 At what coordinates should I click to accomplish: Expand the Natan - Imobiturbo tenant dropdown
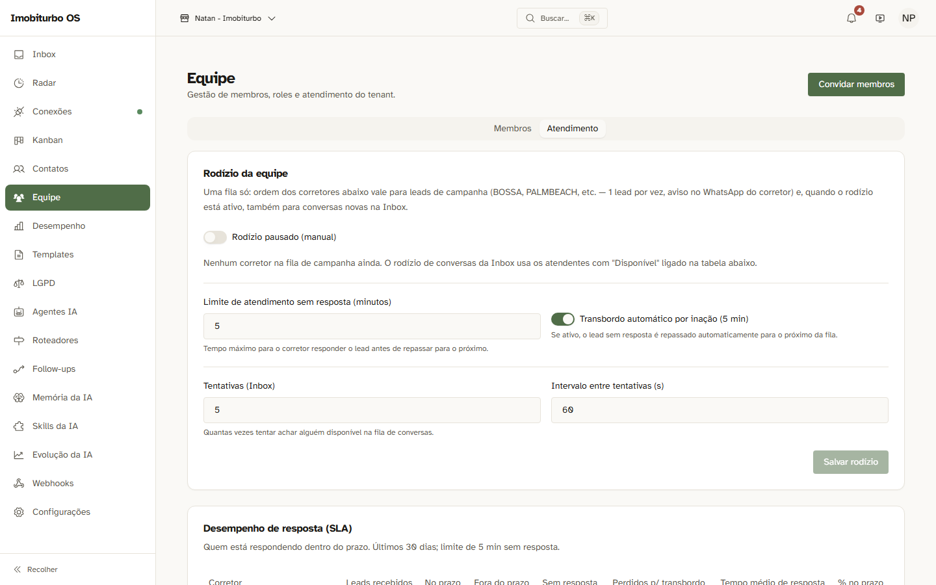(x=227, y=18)
